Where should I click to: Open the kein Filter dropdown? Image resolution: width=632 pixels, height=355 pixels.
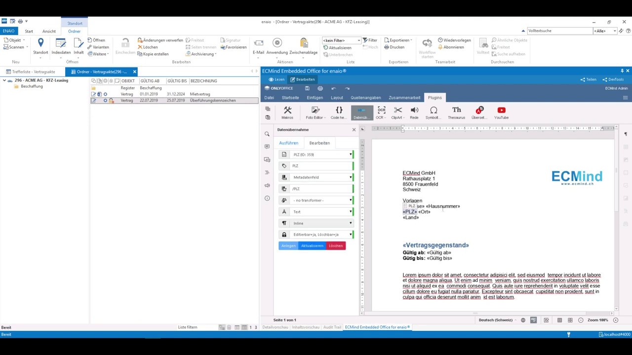click(342, 40)
